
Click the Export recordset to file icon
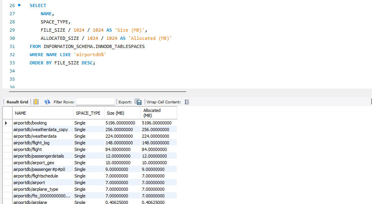(x=138, y=102)
